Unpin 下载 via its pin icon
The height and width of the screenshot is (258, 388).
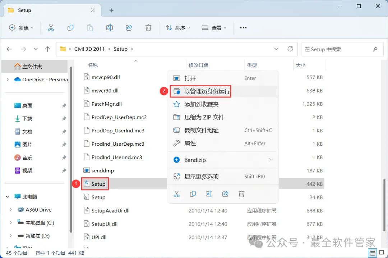[64, 118]
